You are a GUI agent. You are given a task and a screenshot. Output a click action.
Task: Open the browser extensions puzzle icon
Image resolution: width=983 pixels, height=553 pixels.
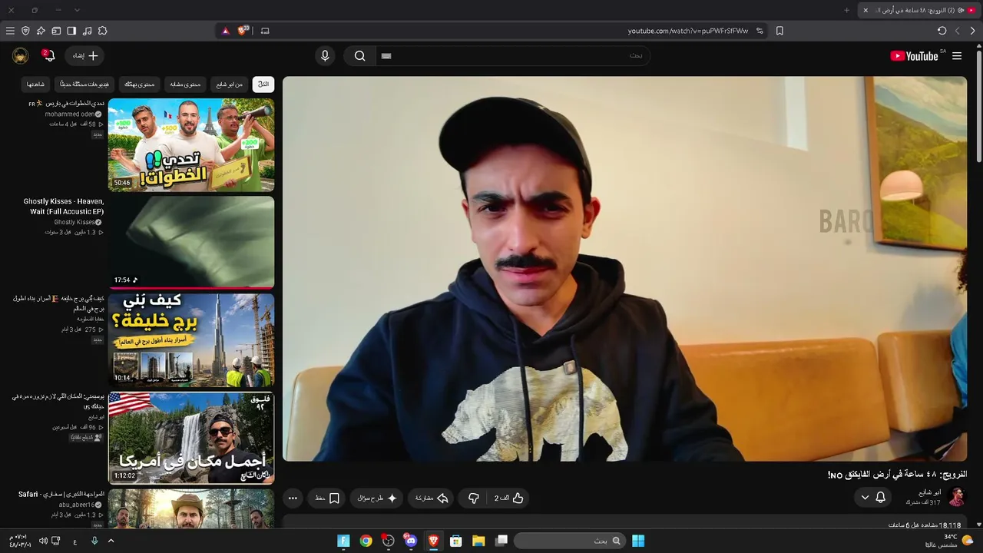click(x=102, y=31)
